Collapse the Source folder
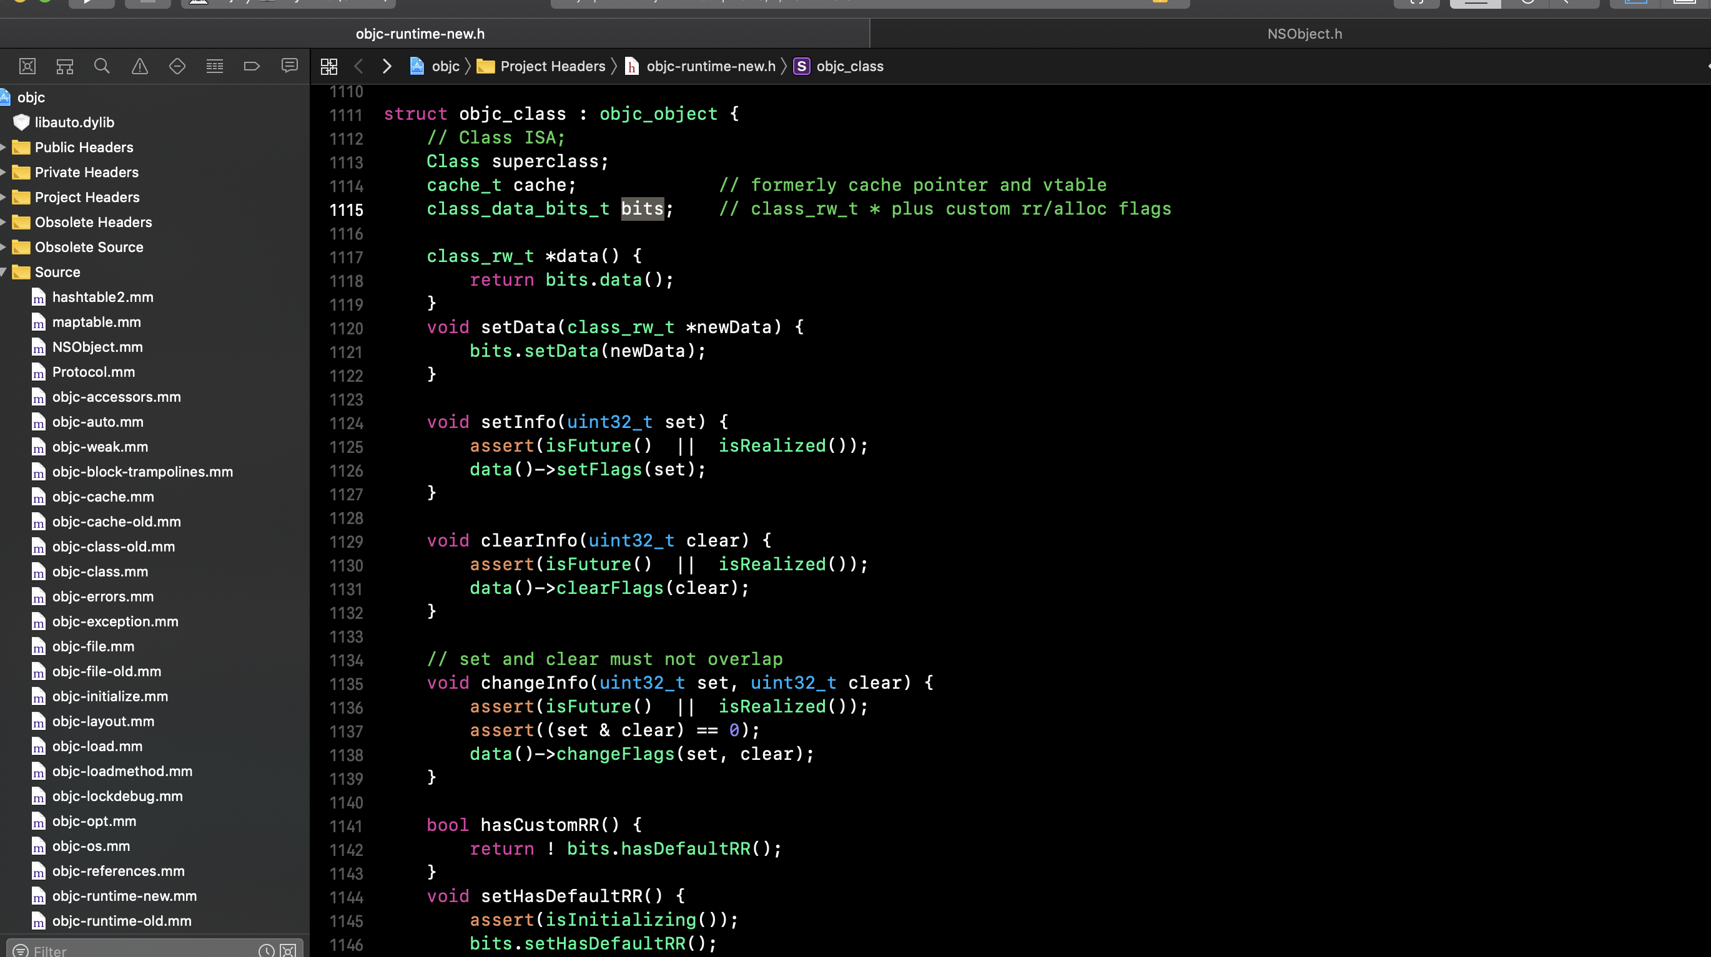Viewport: 1711px width, 957px height. tap(4, 272)
